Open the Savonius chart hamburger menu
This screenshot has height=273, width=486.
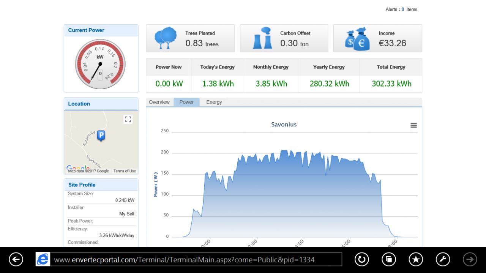[x=413, y=125]
